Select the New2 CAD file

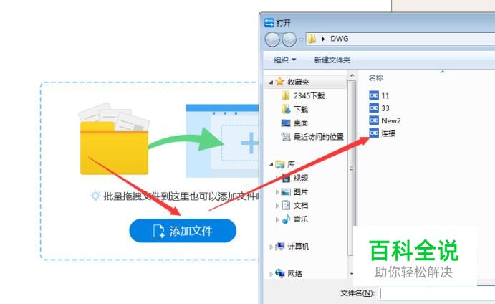385,120
